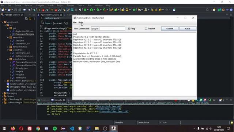The width and height of the screenshot is (234, 132).
Task: Click the console Terminate red square icon
Action: point(175,100)
